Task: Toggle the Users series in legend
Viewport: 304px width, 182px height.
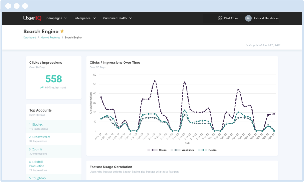Action: click(x=208, y=150)
